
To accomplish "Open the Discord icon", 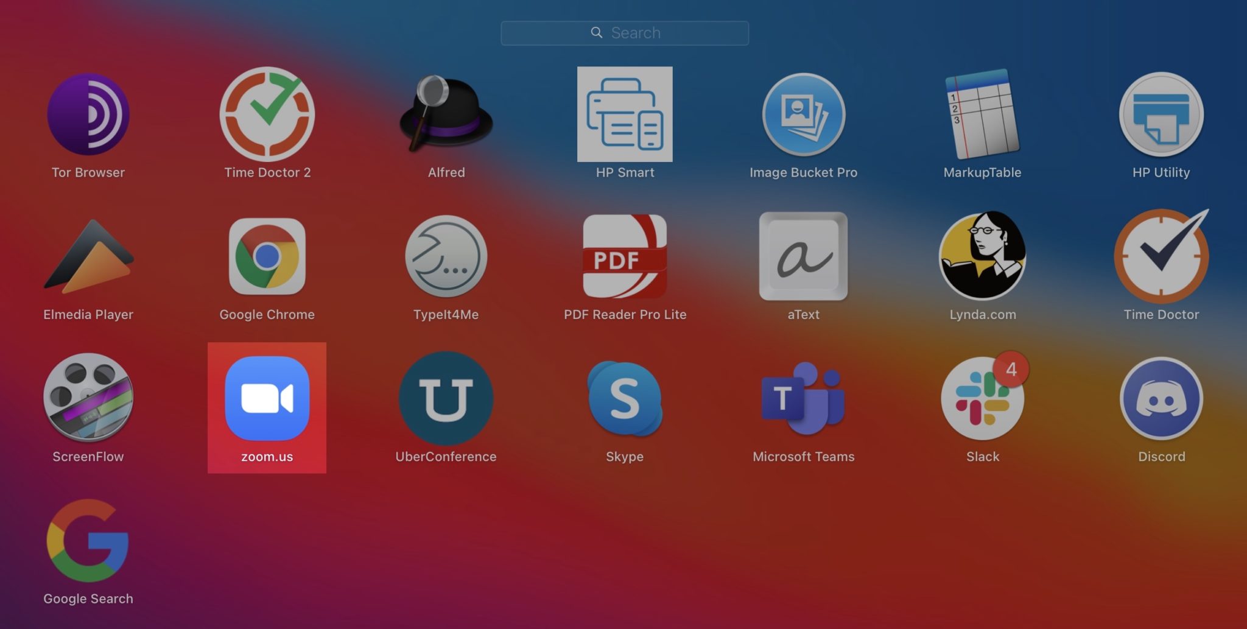I will 1161,398.
